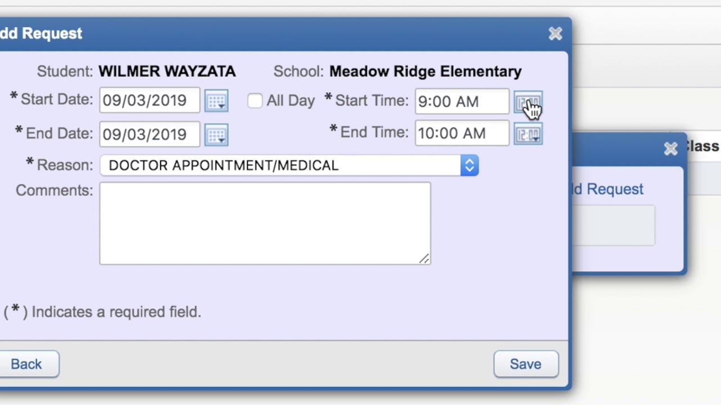Screen dimensions: 721x405
Task: Click the Save button
Action: (x=526, y=364)
